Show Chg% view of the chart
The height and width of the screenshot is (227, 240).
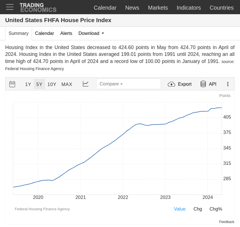[x=216, y=209]
